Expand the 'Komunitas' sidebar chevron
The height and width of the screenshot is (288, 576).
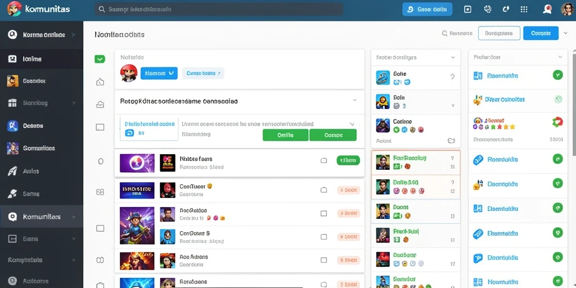click(74, 217)
